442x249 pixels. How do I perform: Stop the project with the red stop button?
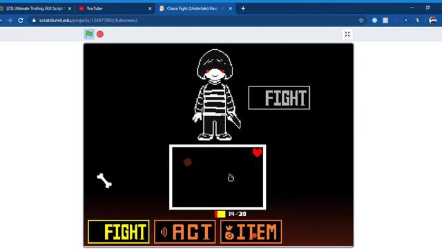tap(100, 34)
